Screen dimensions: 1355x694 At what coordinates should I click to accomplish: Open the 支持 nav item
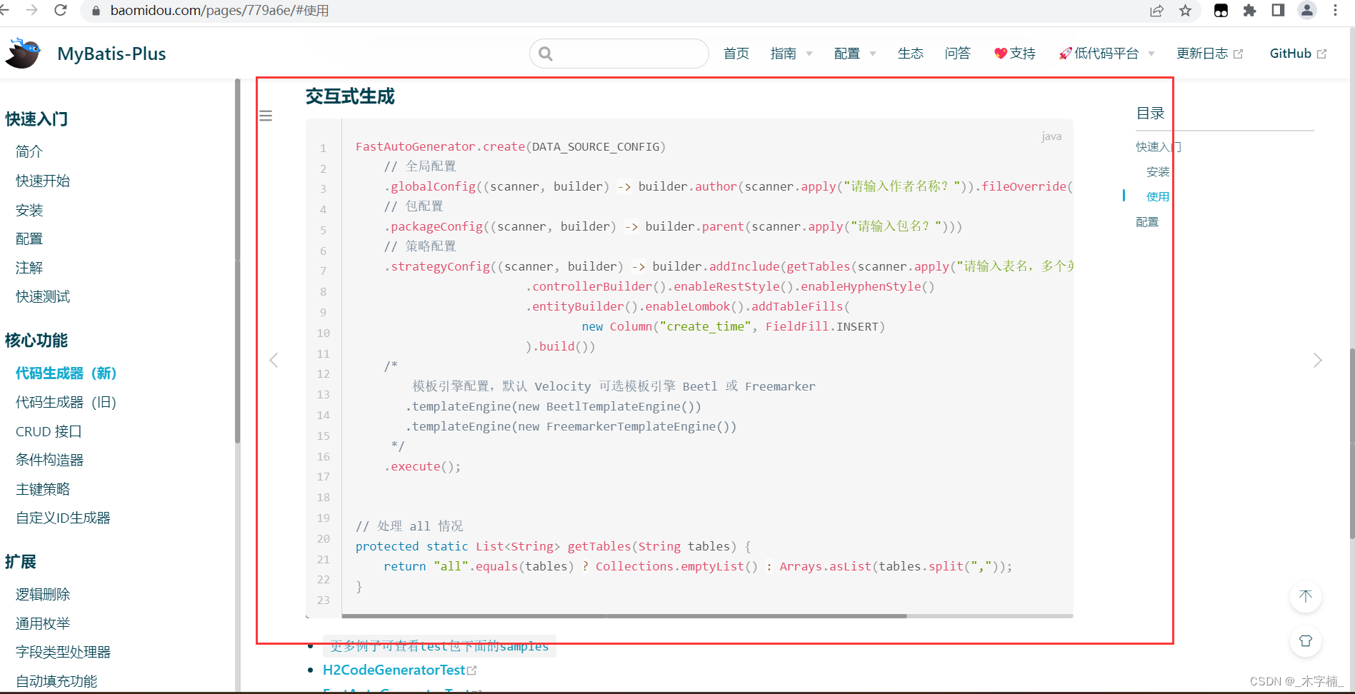click(x=1014, y=54)
